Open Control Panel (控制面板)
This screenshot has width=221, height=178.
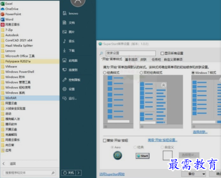point(75,80)
